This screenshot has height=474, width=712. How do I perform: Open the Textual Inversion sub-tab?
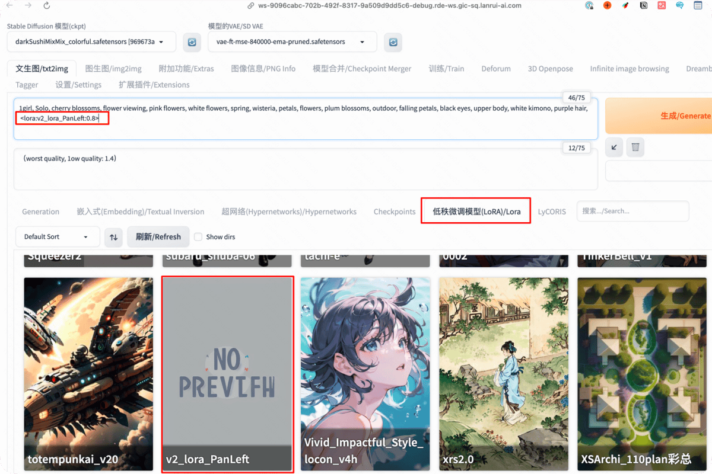(x=141, y=212)
